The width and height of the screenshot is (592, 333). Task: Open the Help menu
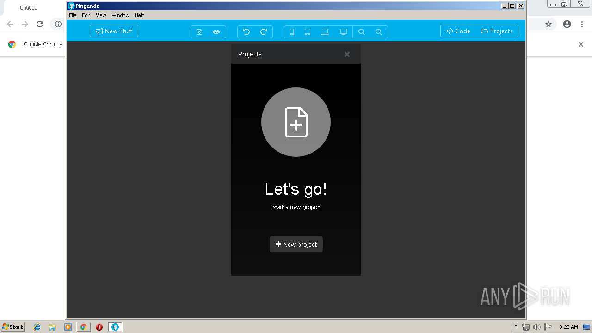click(x=140, y=15)
